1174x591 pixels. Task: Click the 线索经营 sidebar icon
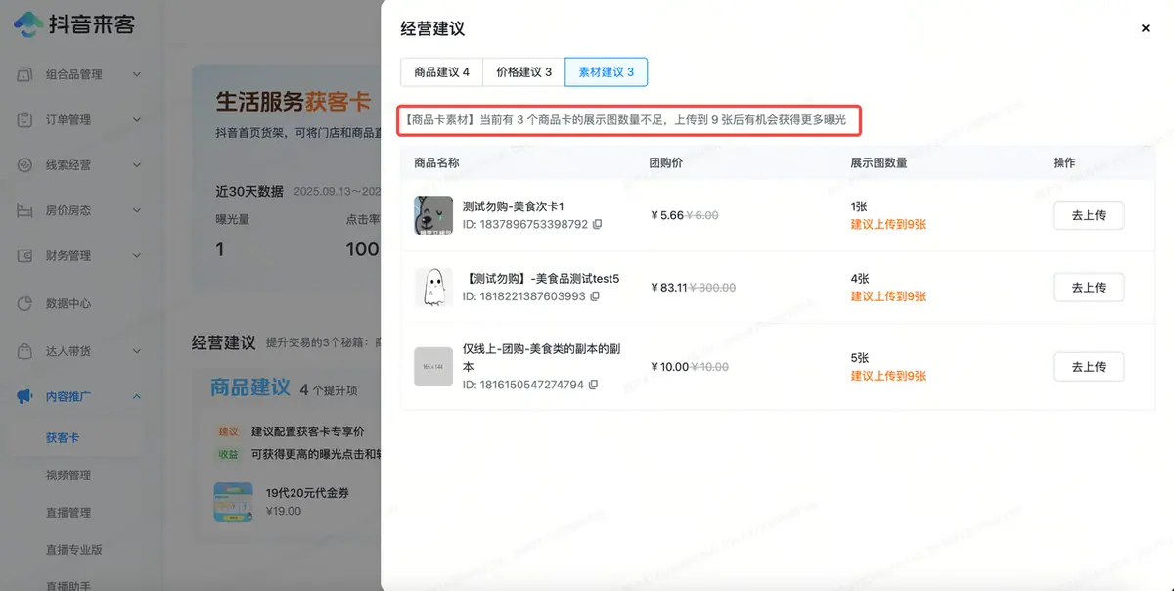[x=26, y=165]
